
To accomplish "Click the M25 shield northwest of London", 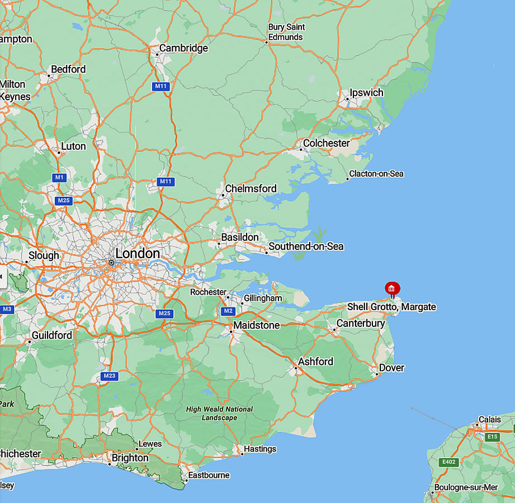I will coord(64,201).
